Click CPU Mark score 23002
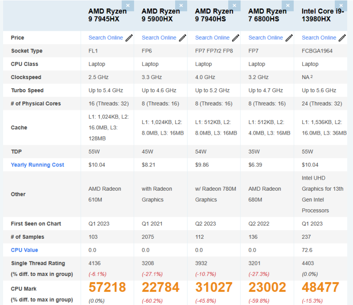 (x=267, y=287)
